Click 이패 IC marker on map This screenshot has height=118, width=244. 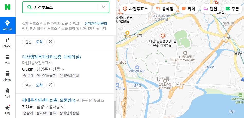224,38
